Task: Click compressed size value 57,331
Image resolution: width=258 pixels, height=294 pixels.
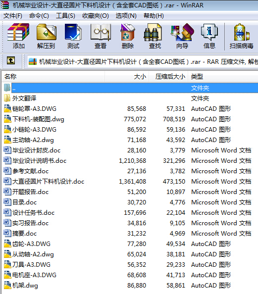Action: 176,108
